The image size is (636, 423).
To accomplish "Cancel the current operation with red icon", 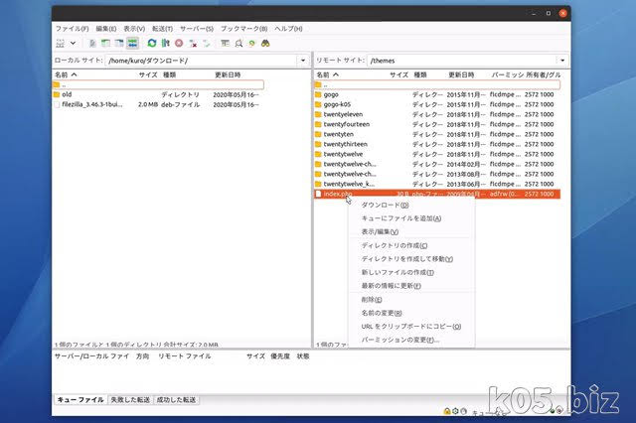I will point(179,43).
